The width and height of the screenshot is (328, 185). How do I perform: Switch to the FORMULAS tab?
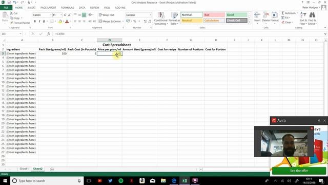click(x=67, y=8)
